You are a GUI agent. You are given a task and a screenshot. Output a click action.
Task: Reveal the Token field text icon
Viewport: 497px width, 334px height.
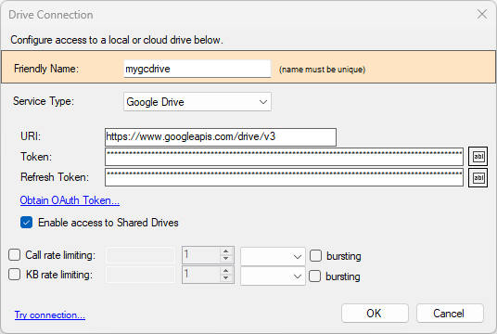[x=478, y=157]
